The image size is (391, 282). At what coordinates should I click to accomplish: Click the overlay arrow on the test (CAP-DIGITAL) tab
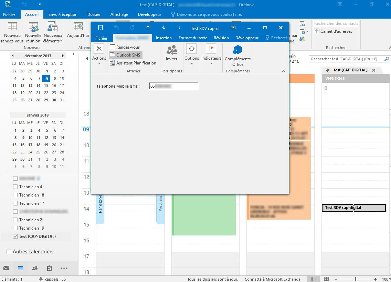click(x=328, y=70)
